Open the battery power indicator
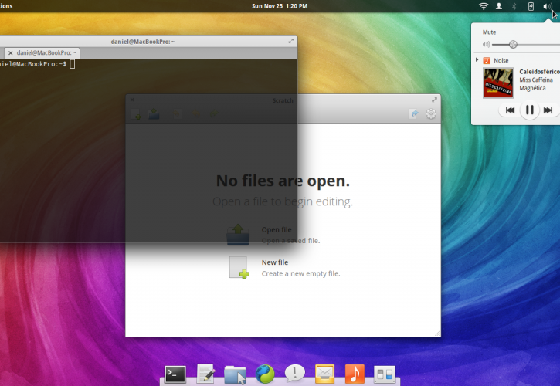560x386 pixels. pos(531,6)
